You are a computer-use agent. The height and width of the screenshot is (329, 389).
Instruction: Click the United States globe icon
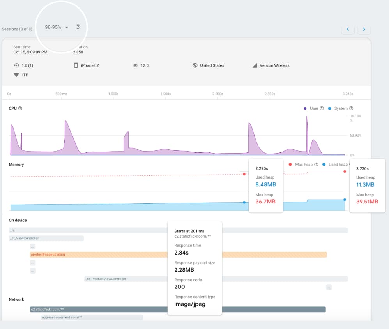tap(195, 65)
